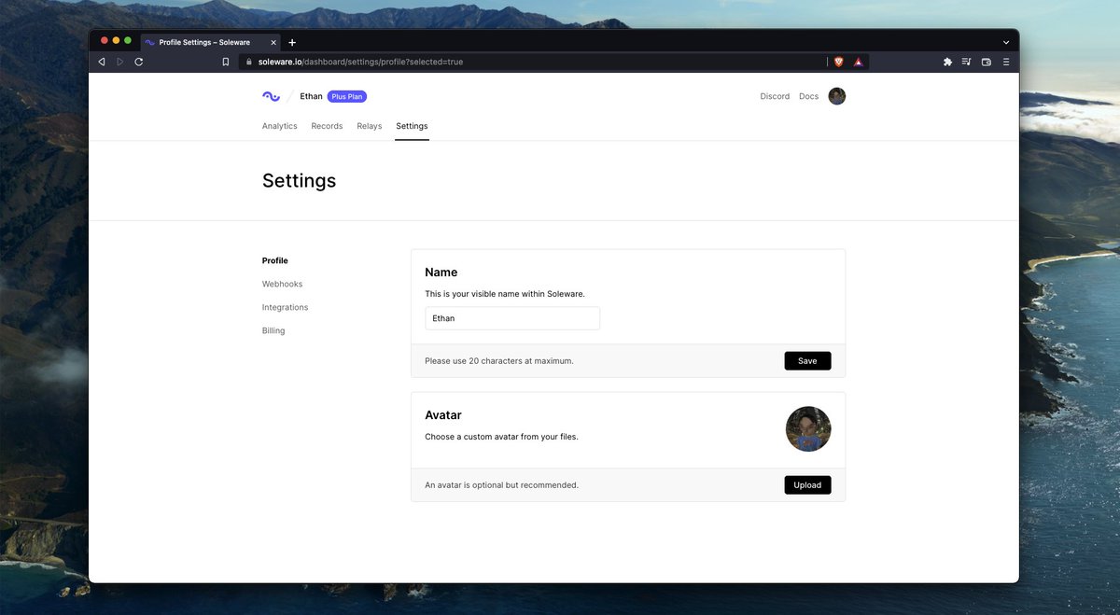Open a new tab with the plus button
1120x615 pixels.
(292, 42)
